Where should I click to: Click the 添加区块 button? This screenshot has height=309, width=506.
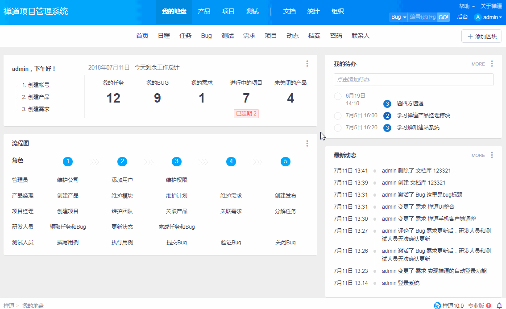click(481, 36)
